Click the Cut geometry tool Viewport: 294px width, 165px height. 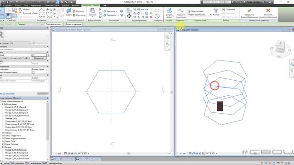110,11
